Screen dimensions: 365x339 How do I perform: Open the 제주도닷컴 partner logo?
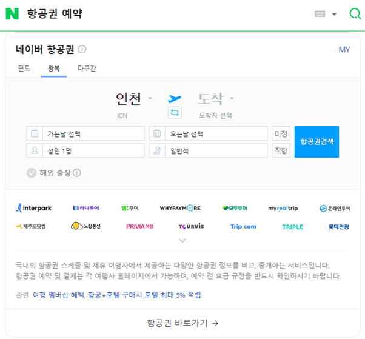coord(31,226)
